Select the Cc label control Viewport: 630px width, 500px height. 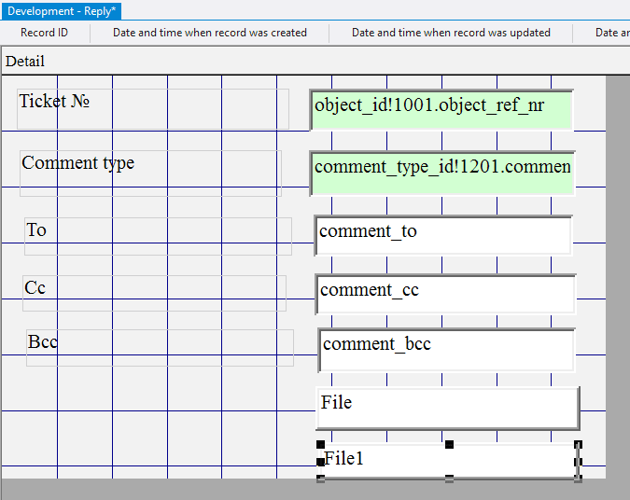[x=154, y=293]
